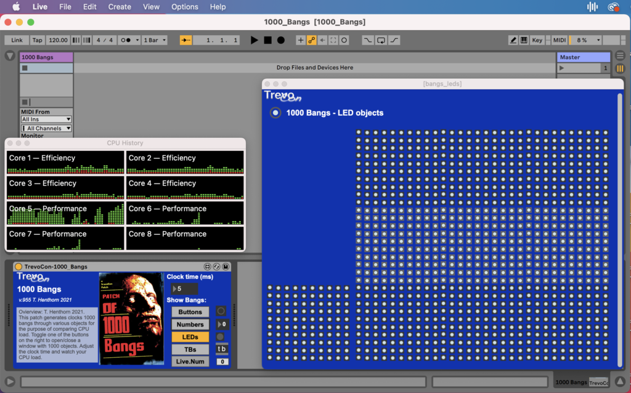Image resolution: width=631 pixels, height=393 pixels.
Task: Click the Link button
Action: (x=17, y=40)
